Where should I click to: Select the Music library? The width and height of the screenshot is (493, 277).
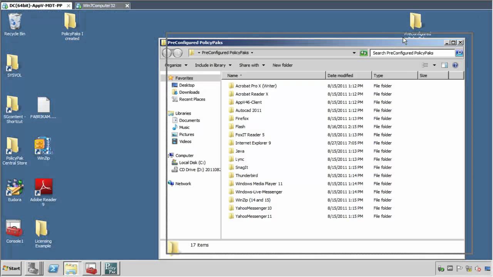pyautogui.click(x=184, y=127)
